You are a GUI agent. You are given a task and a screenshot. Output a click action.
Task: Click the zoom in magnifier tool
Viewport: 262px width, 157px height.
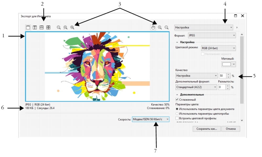pyautogui.click(x=160, y=27)
